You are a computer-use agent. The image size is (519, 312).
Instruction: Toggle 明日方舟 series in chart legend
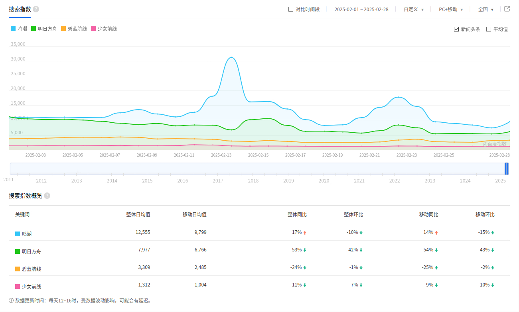[44, 29]
